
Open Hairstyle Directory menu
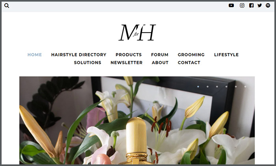pos(79,55)
